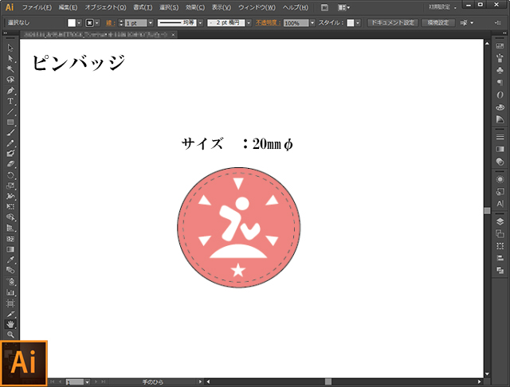Click the 環境設定 button

[x=437, y=23]
